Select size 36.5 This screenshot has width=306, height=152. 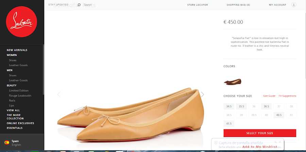coord(266,107)
